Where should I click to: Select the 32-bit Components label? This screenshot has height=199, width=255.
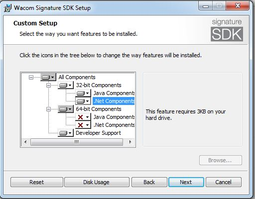[x=99, y=85]
